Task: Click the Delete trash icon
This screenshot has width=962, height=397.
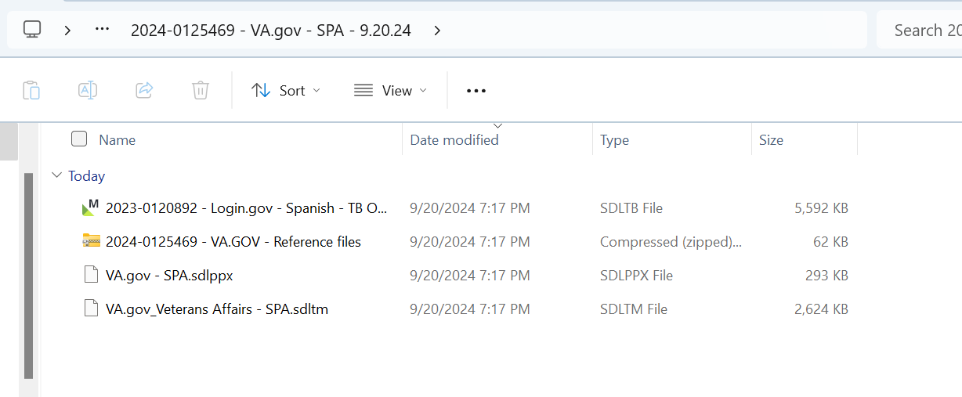Action: 201,90
